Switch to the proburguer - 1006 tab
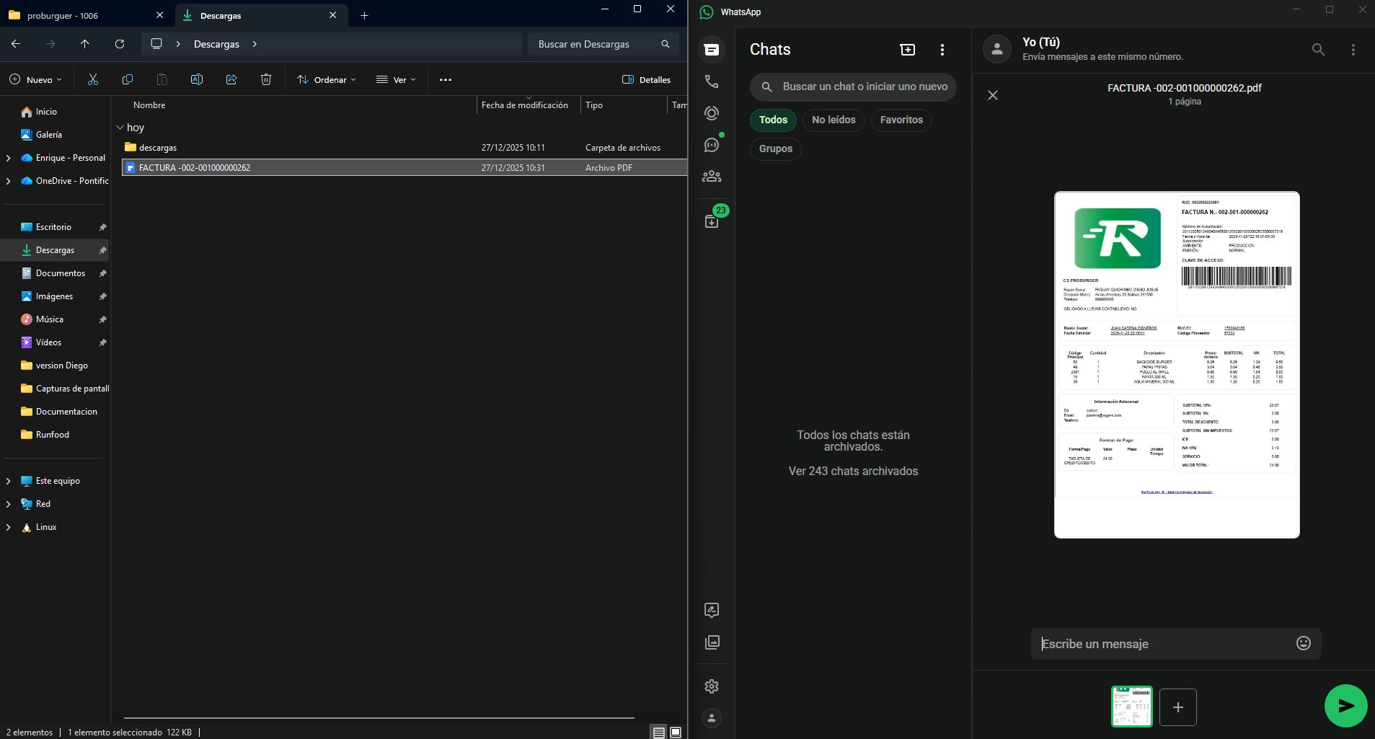 [x=87, y=15]
